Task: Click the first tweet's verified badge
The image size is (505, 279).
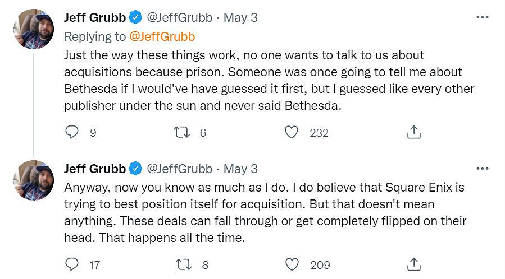Action: (135, 18)
